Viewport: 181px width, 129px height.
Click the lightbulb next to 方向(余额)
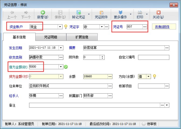point(155,77)
